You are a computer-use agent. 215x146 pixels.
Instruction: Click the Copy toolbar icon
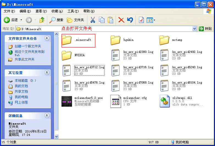(102, 20)
